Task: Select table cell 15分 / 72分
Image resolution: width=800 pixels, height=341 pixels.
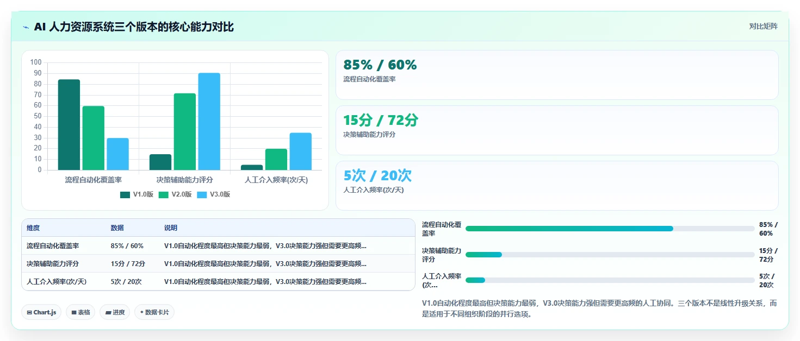Action: (x=128, y=264)
